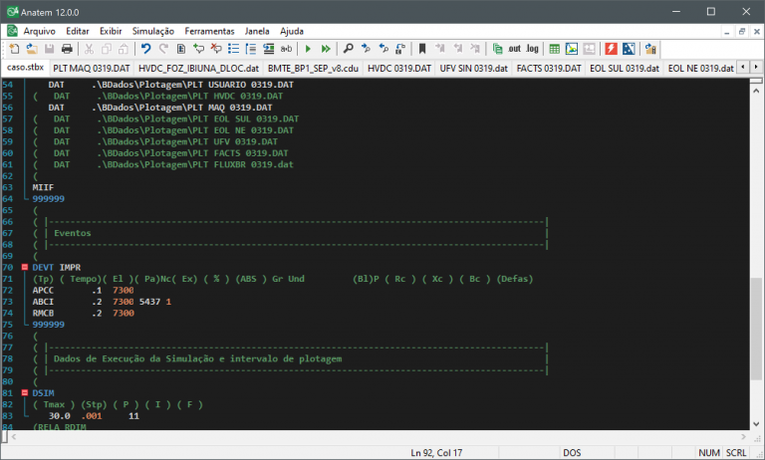Image resolution: width=765 pixels, height=460 pixels.
Task: Open the Simulação menu
Action: [152, 31]
